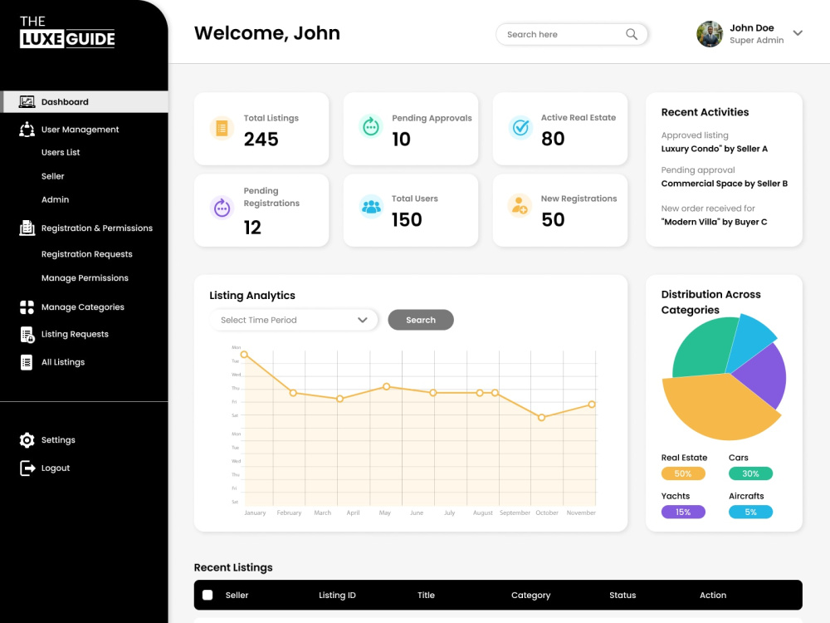Screen dimensions: 830x623
Task: Click the Status column header
Action: [x=622, y=596]
